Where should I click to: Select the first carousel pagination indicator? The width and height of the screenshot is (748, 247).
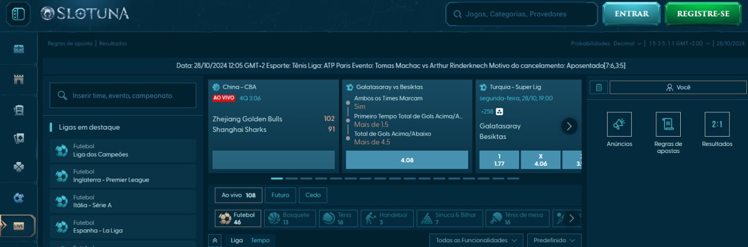pyautogui.click(x=276, y=179)
